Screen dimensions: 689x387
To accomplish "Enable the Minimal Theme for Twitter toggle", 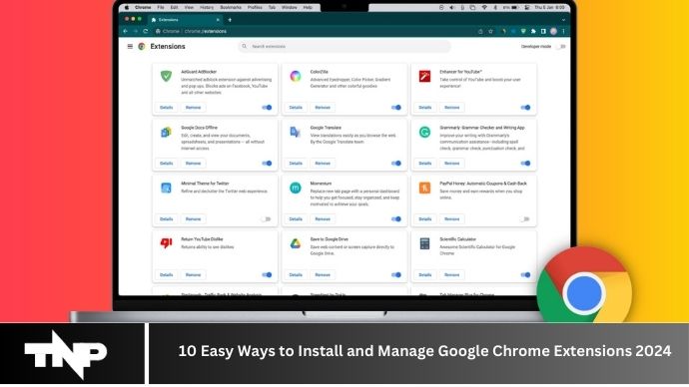I will [x=267, y=219].
